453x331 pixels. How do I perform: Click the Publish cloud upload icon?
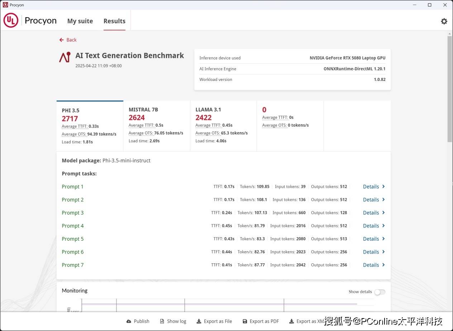click(x=129, y=321)
